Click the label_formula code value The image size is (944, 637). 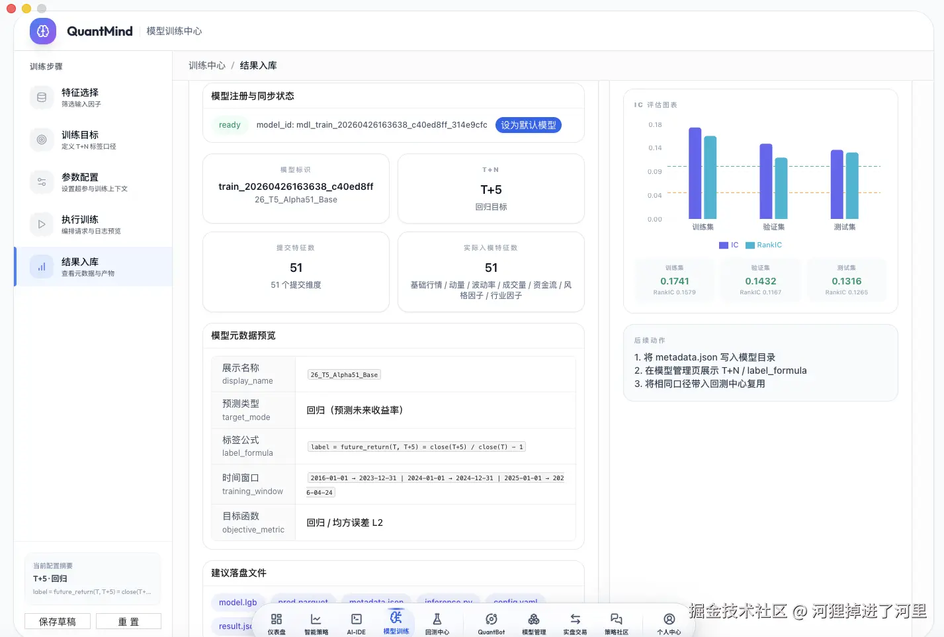(x=417, y=447)
